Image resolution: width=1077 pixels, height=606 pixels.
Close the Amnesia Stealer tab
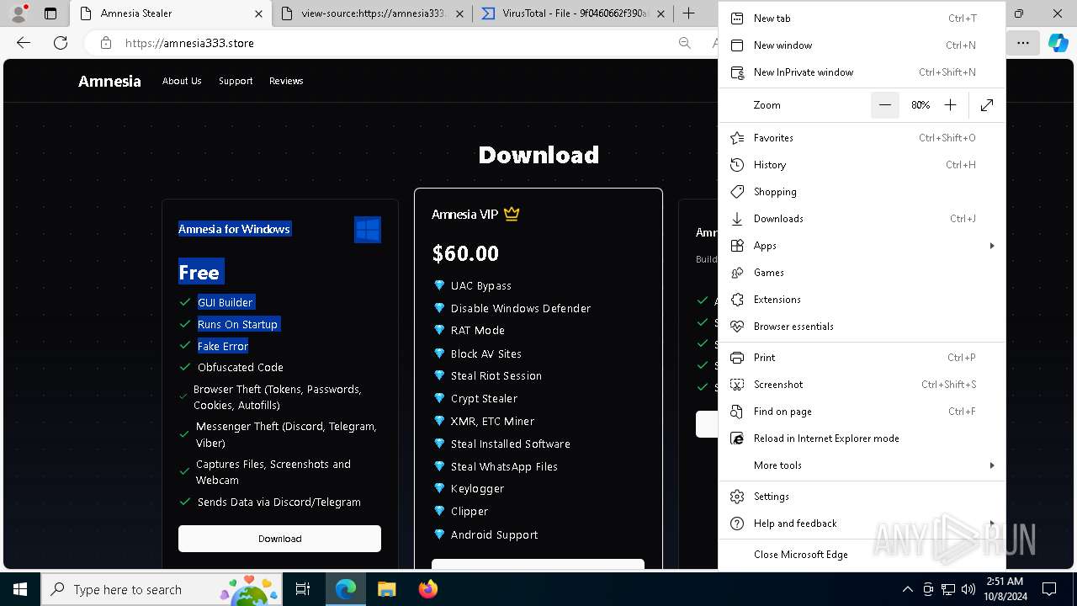(258, 13)
